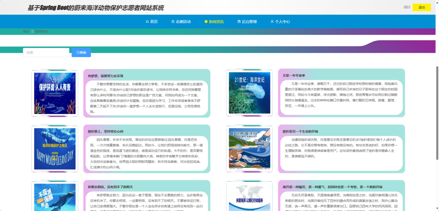This screenshot has width=439, height=211.
Task: Click summary text starting 无穷无尽是离愁
Action: 341,202
